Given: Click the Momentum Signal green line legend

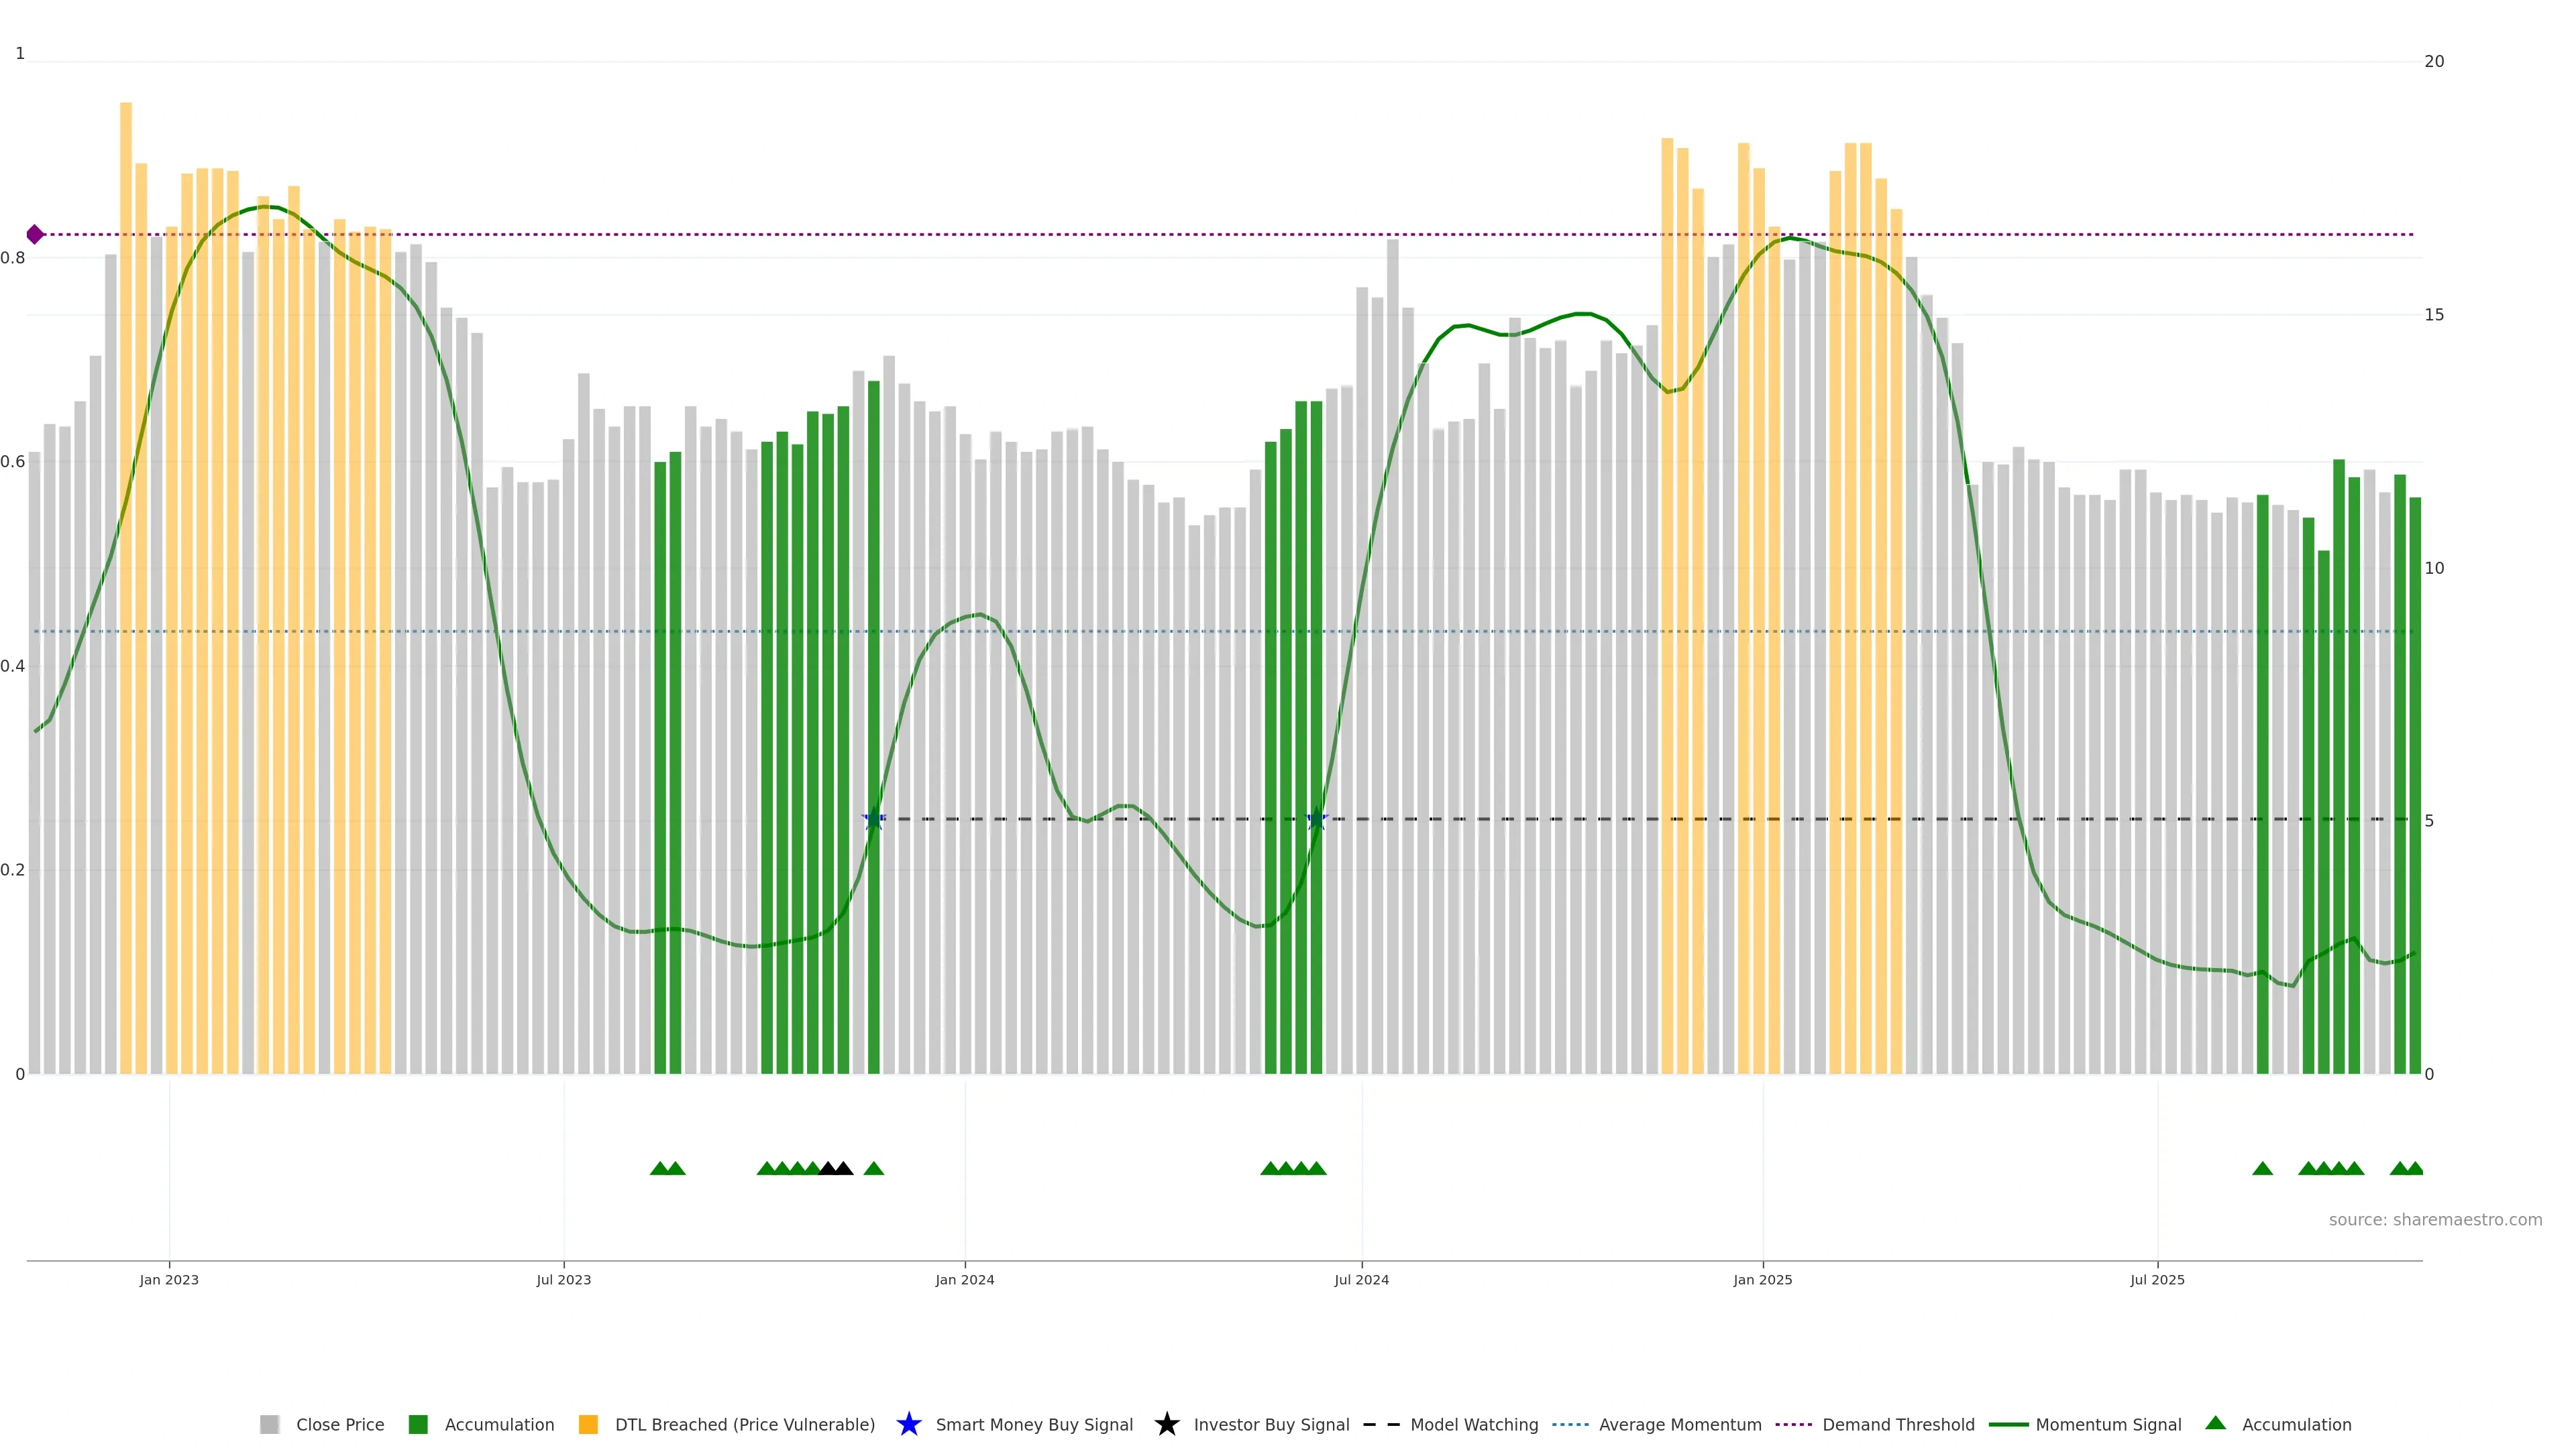Looking at the screenshot, I should click(x=2008, y=1424).
